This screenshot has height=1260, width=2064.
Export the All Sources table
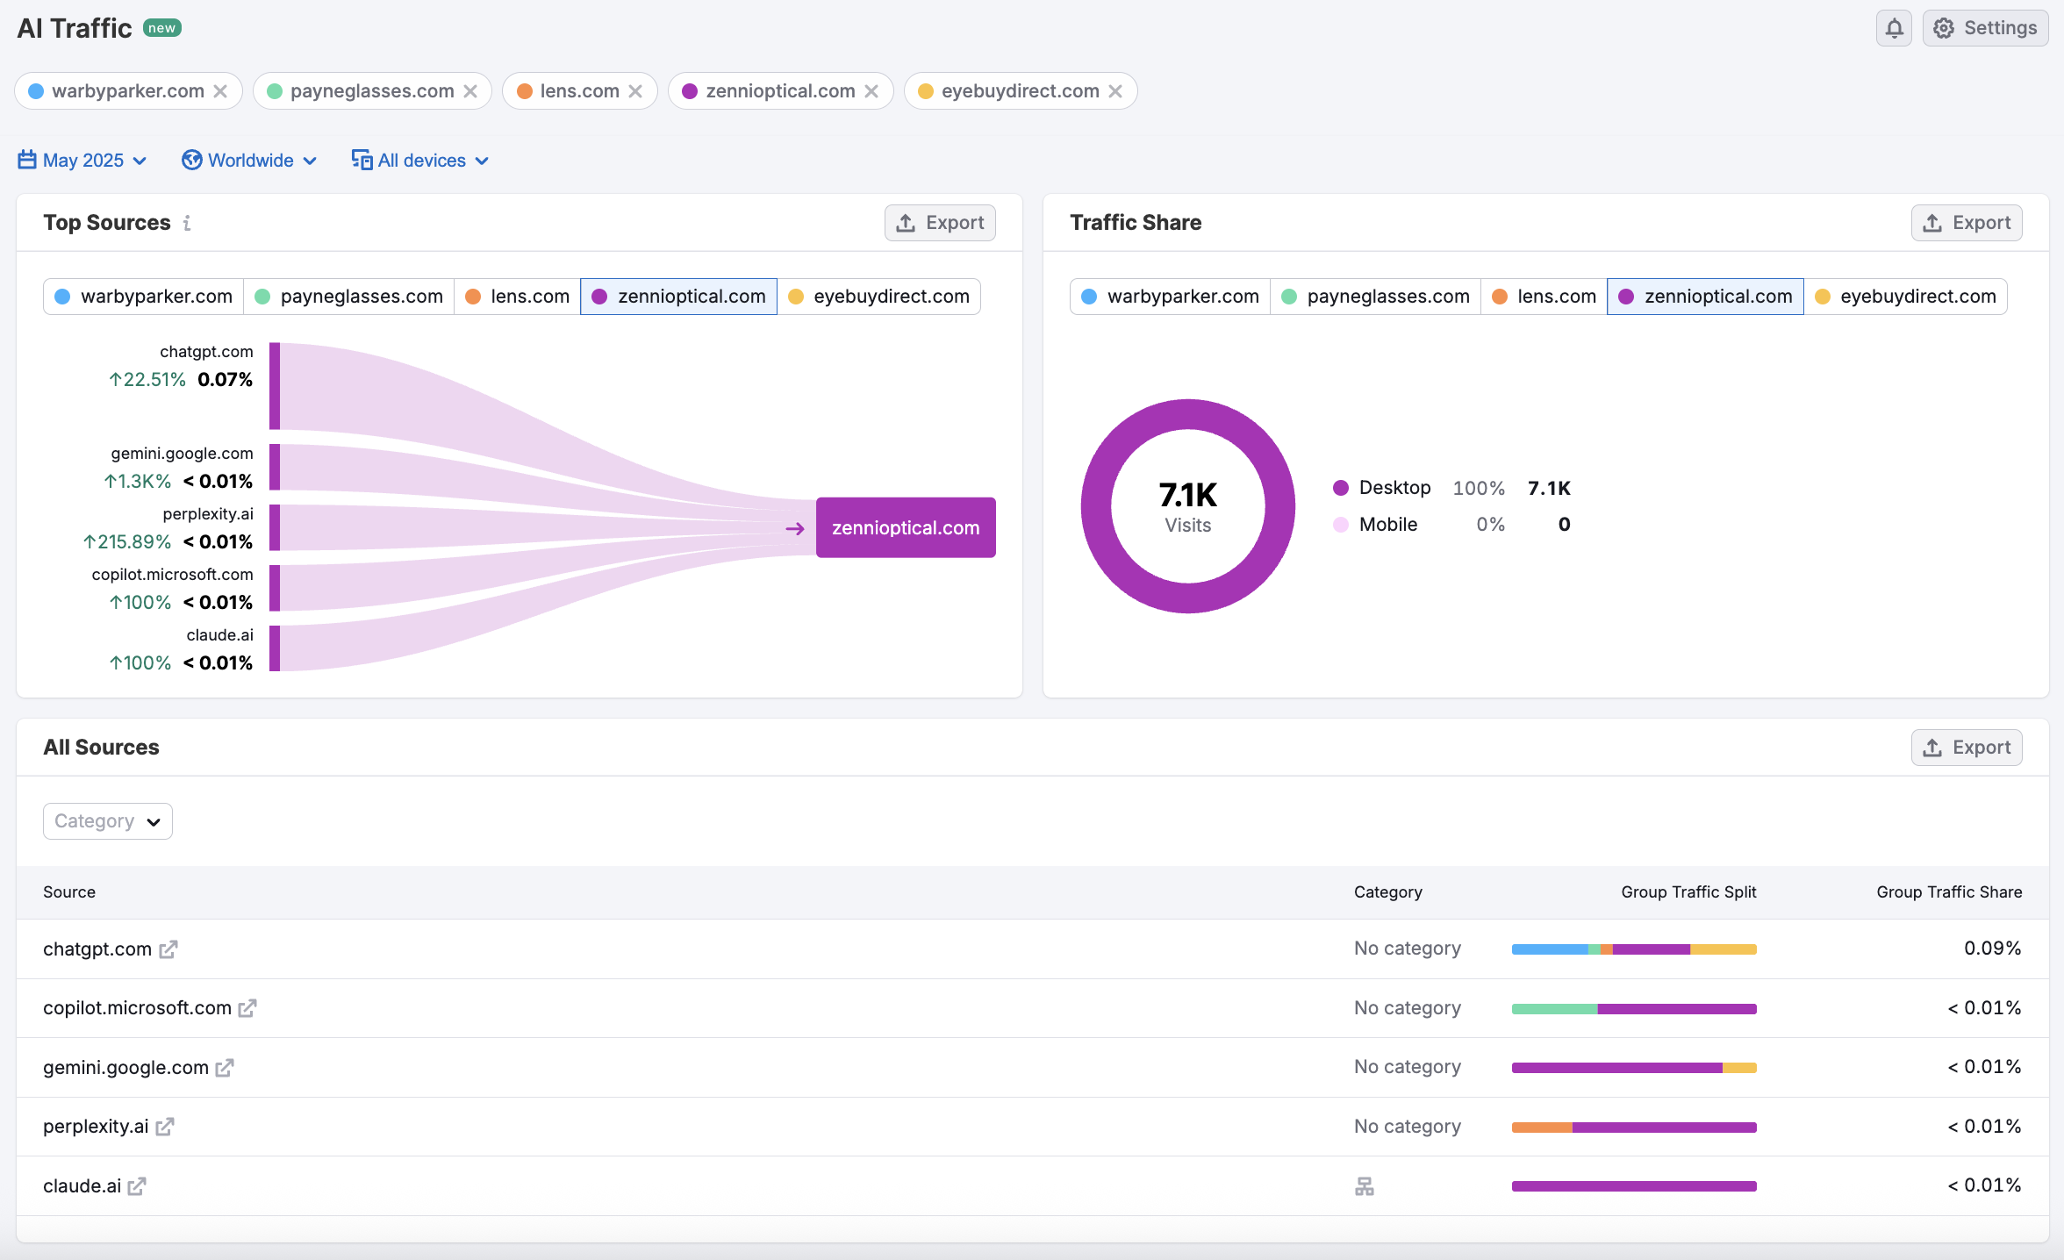(1966, 748)
